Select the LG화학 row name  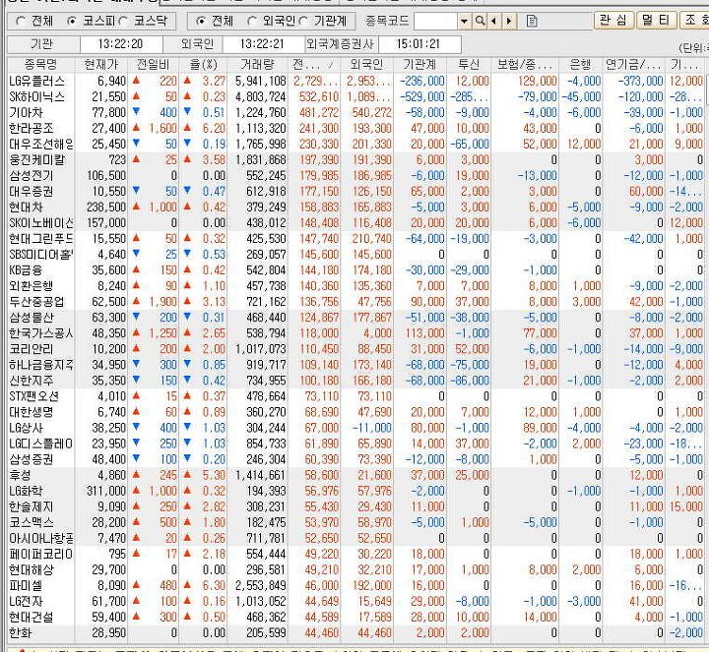[x=26, y=491]
